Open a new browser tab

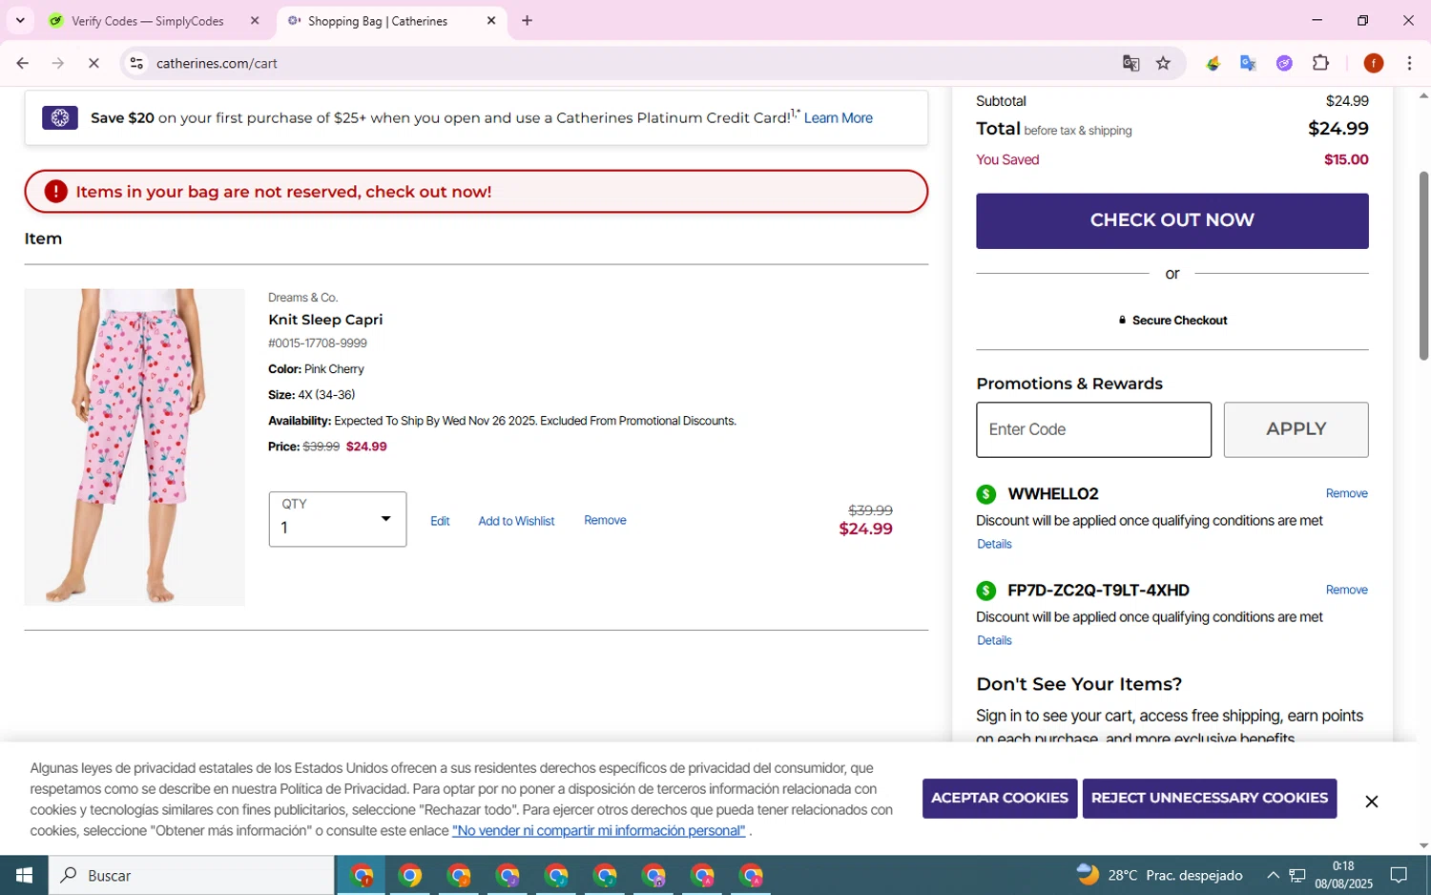tap(527, 21)
